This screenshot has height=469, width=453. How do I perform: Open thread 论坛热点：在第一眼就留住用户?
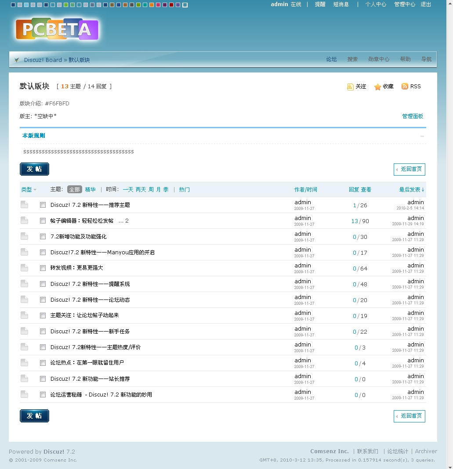click(87, 363)
